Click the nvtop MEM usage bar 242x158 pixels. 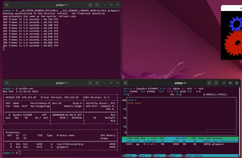[x=201, y=94]
